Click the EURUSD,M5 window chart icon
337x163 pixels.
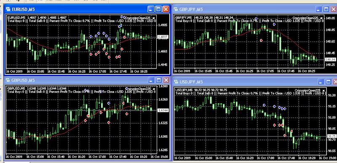click(8, 9)
